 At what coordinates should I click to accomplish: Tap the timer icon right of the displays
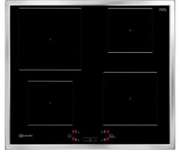111,136
